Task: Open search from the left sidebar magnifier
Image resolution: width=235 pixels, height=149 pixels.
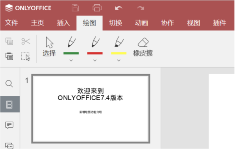Action: (x=9, y=83)
